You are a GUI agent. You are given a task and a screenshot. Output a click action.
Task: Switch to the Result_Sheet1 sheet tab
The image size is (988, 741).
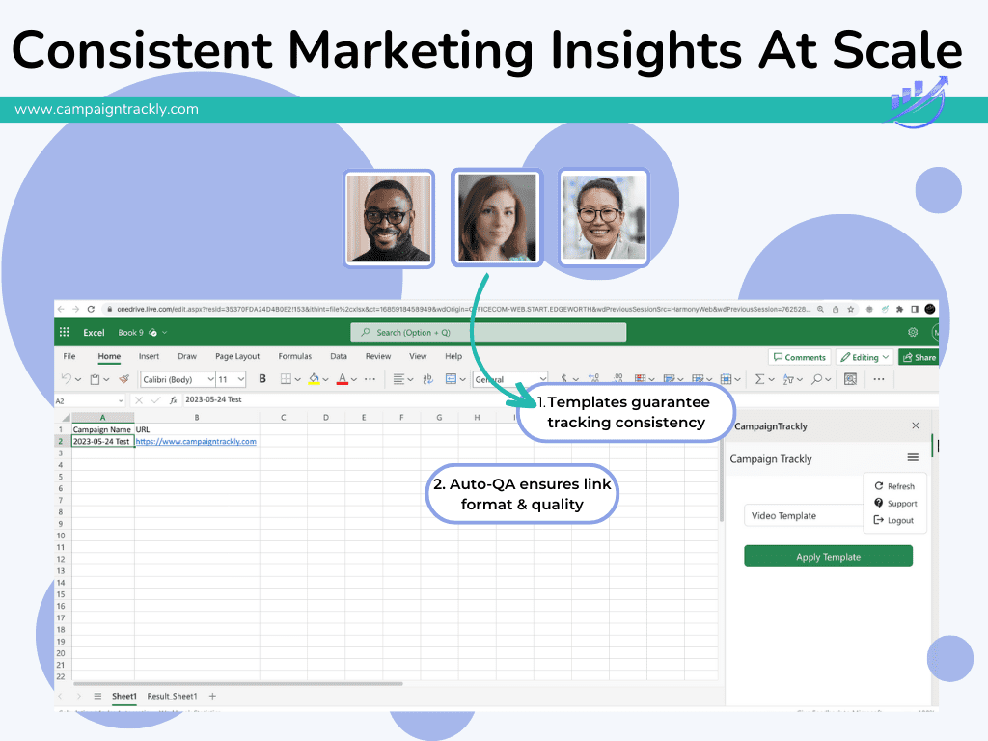coord(172,696)
